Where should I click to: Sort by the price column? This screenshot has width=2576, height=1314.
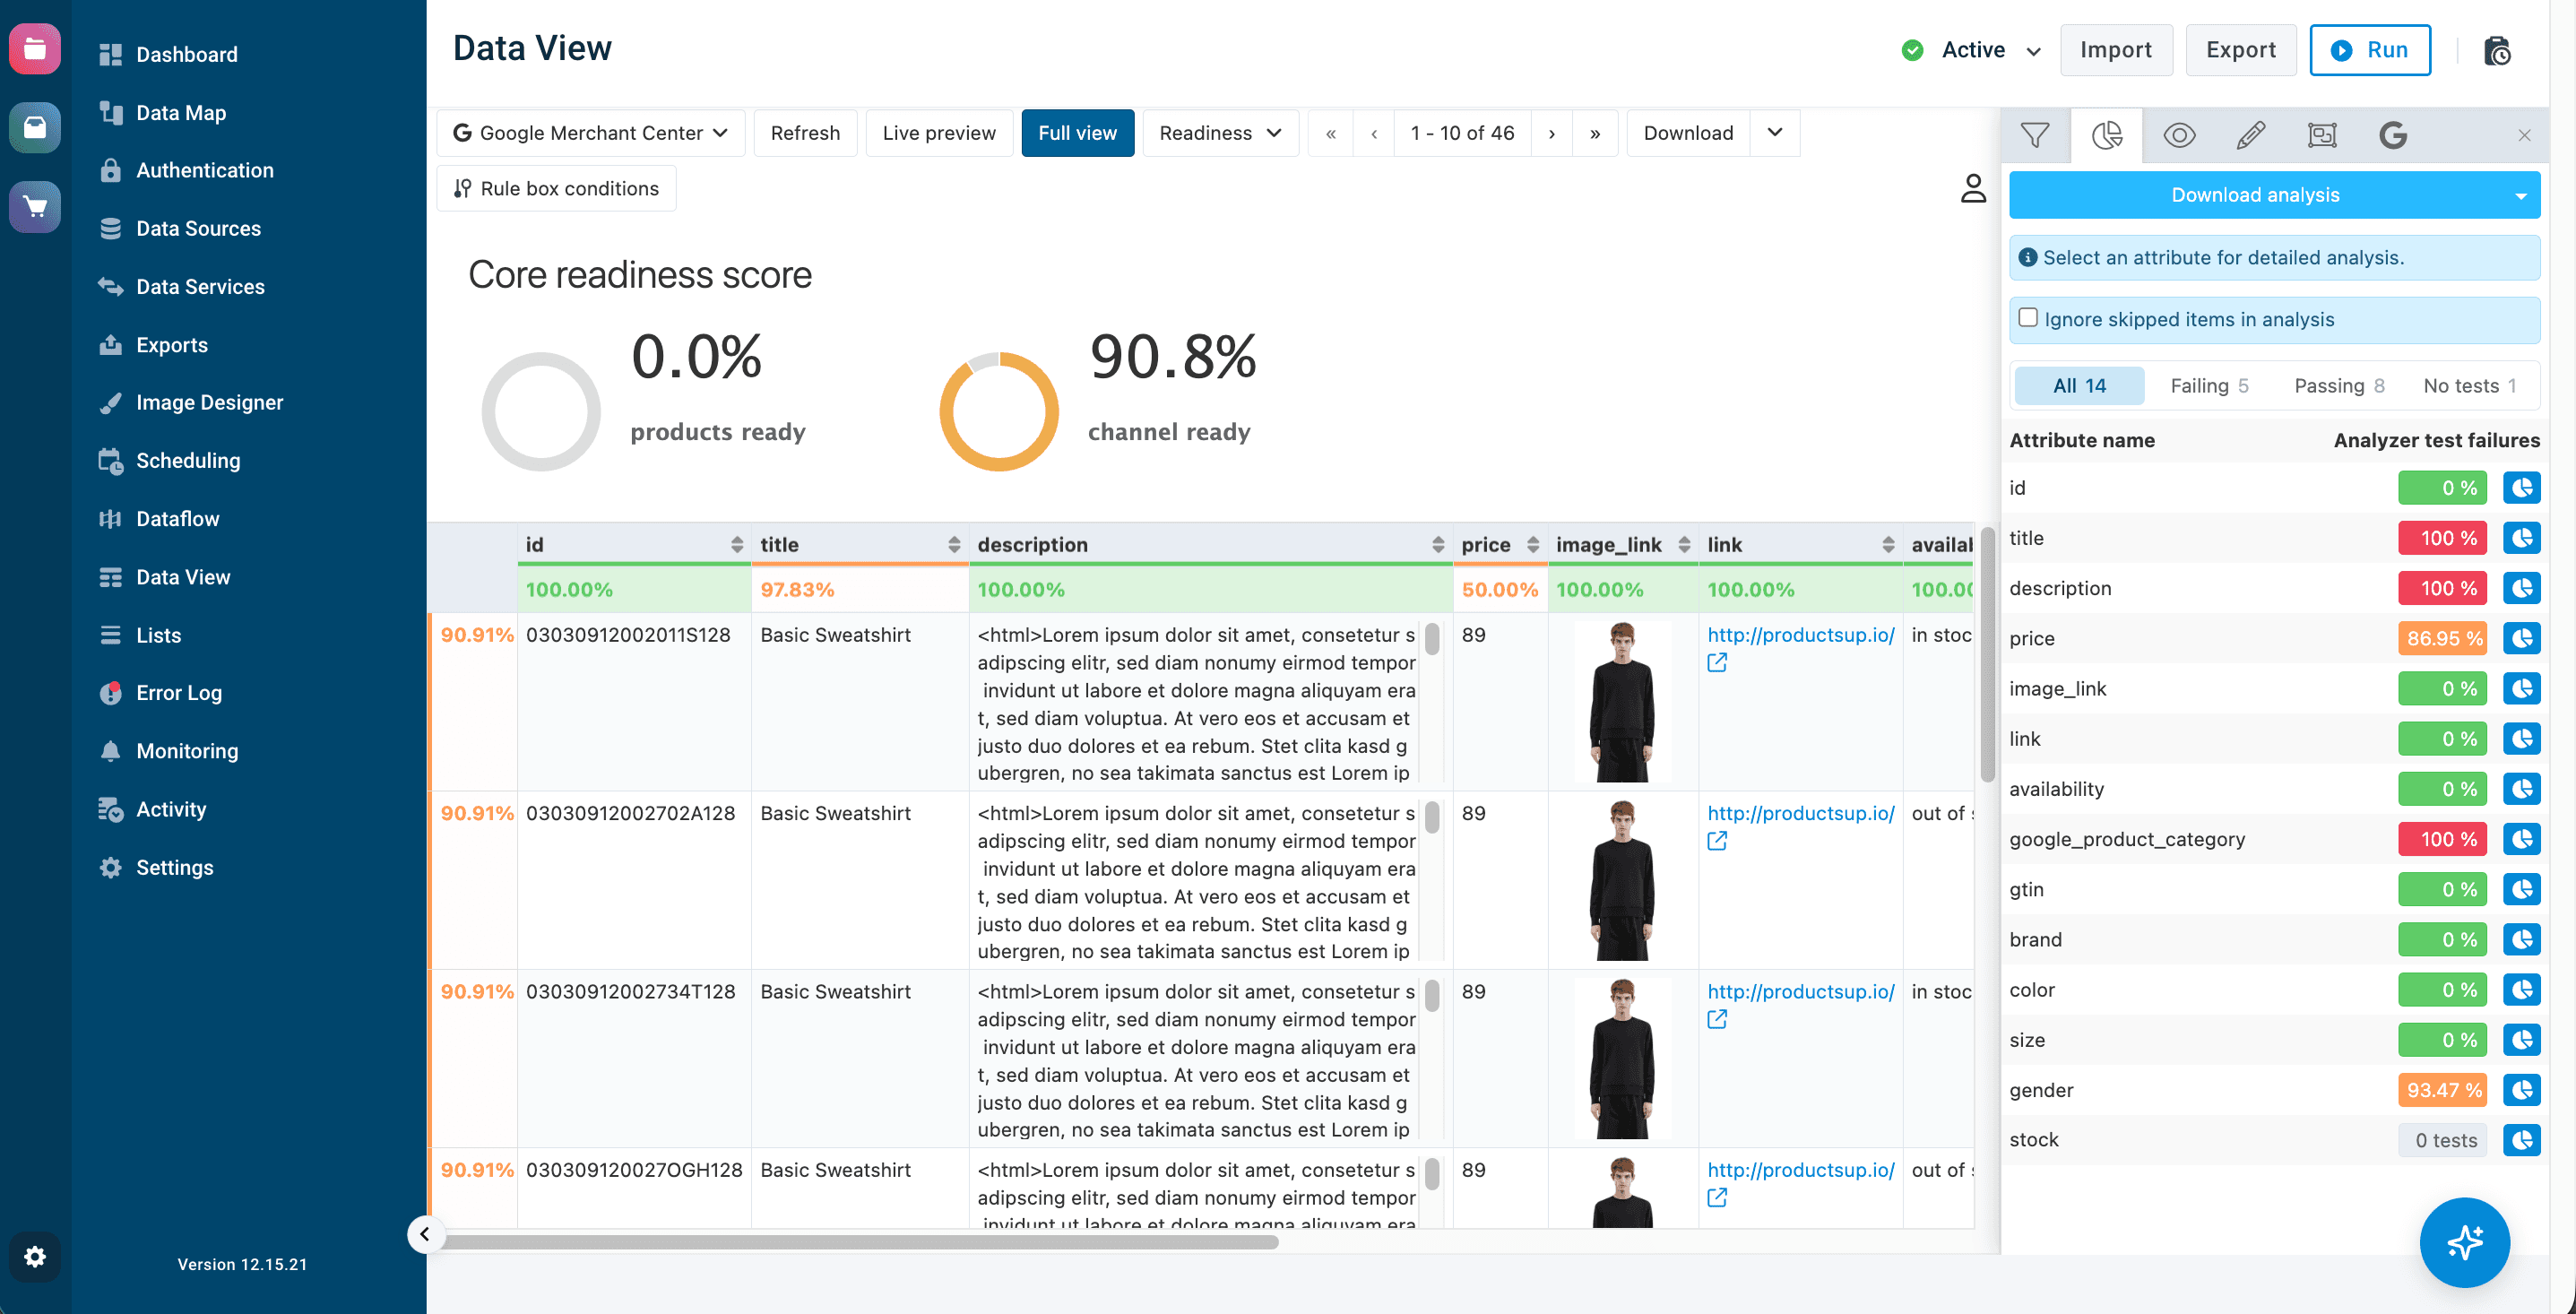(x=1532, y=544)
